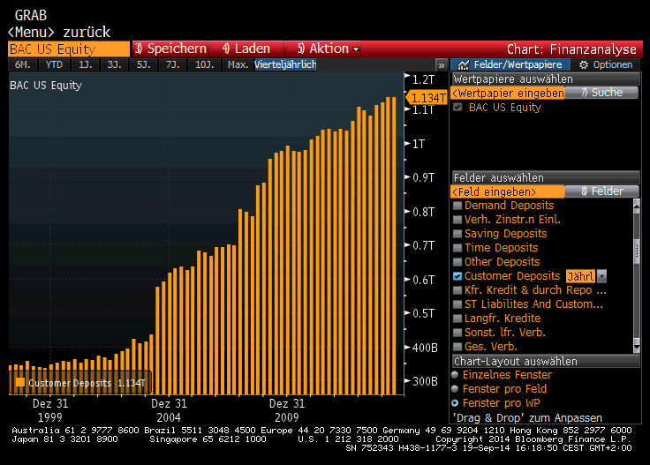Click the BAC US Equity ticker field
The height and width of the screenshot is (465, 650).
click(69, 49)
